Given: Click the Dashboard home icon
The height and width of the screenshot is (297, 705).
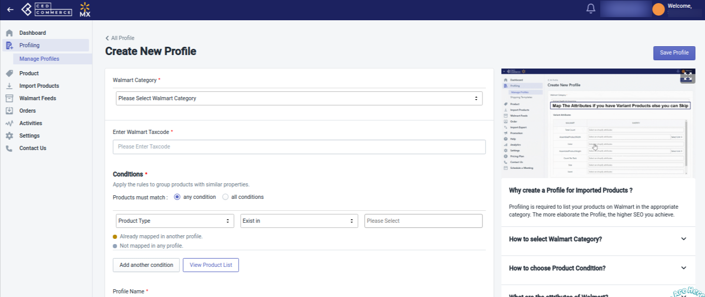Looking at the screenshot, I should [9, 33].
